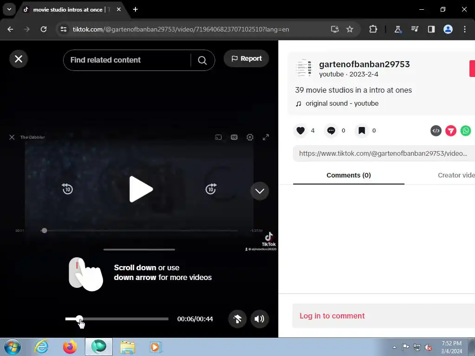Image resolution: width=475 pixels, height=356 pixels.
Task: Install app icon in address bar
Action: coord(334,29)
